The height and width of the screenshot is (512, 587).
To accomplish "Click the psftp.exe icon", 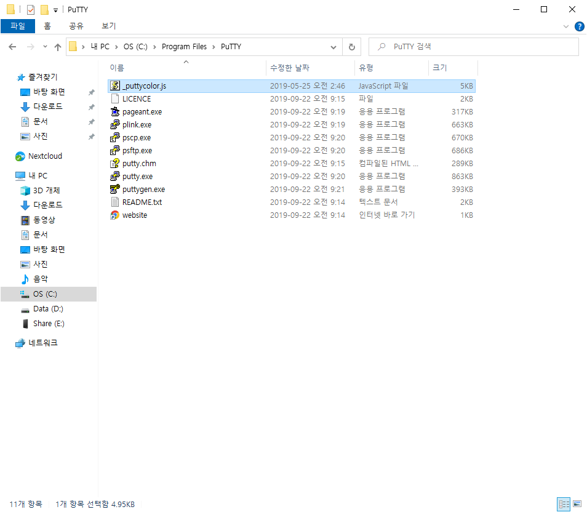I will [x=115, y=151].
